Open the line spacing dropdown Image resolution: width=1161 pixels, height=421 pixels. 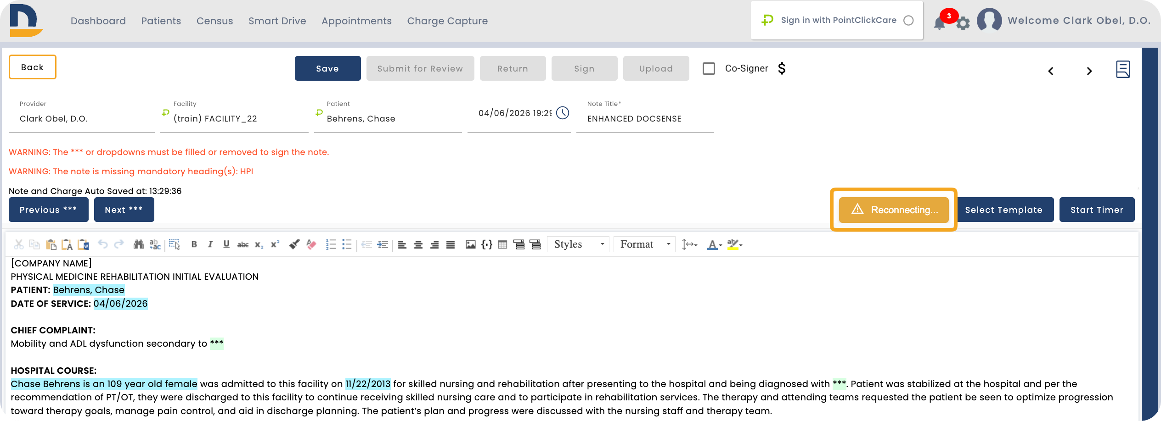(689, 244)
